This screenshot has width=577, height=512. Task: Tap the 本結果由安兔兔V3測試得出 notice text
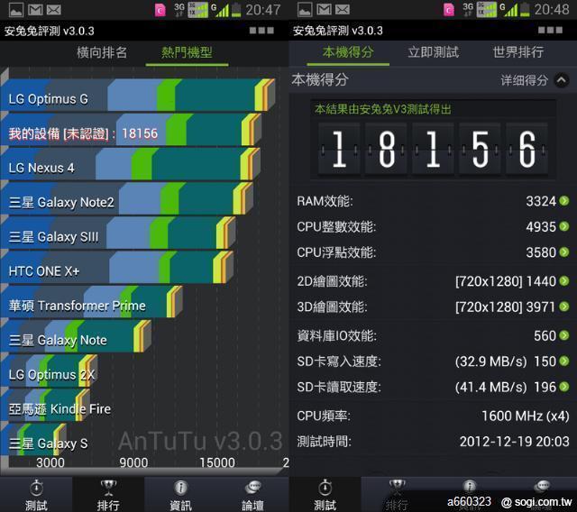tap(382, 109)
